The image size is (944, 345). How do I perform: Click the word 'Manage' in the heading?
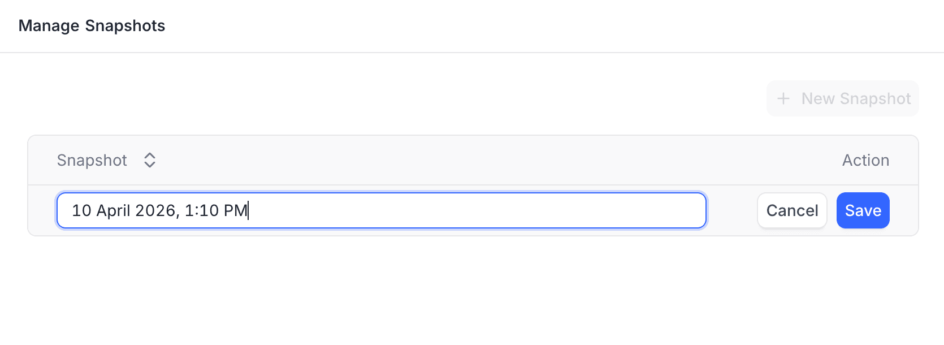tap(49, 25)
